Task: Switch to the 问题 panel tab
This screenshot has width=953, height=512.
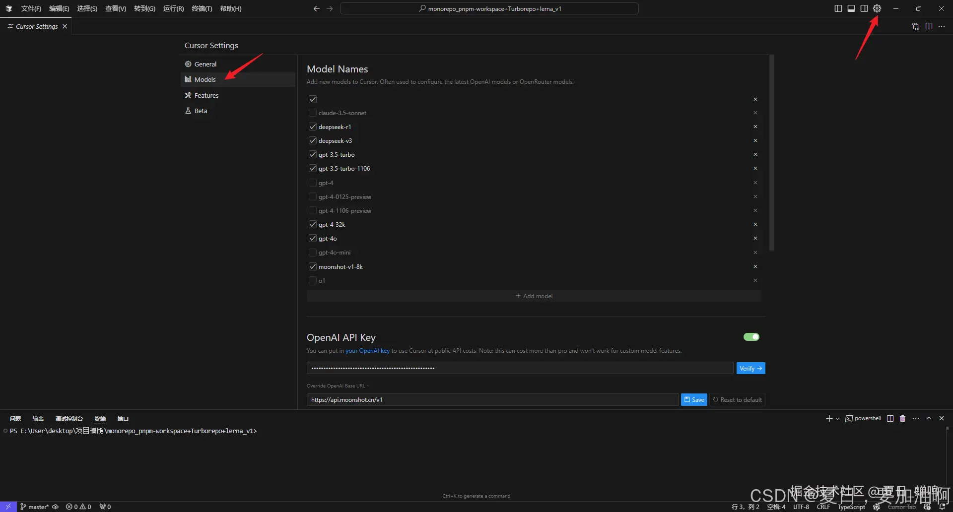Action: (15, 419)
